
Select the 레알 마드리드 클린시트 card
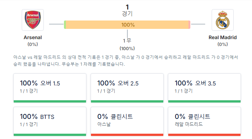click(204, 122)
